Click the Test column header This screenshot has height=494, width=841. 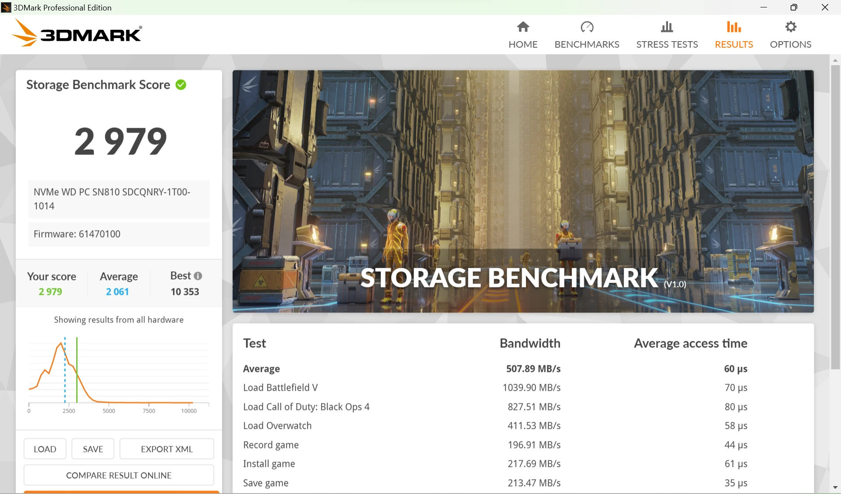coord(254,343)
